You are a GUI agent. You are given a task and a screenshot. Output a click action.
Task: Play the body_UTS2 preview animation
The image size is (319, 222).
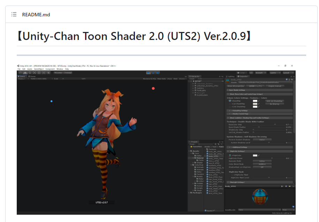282,186
